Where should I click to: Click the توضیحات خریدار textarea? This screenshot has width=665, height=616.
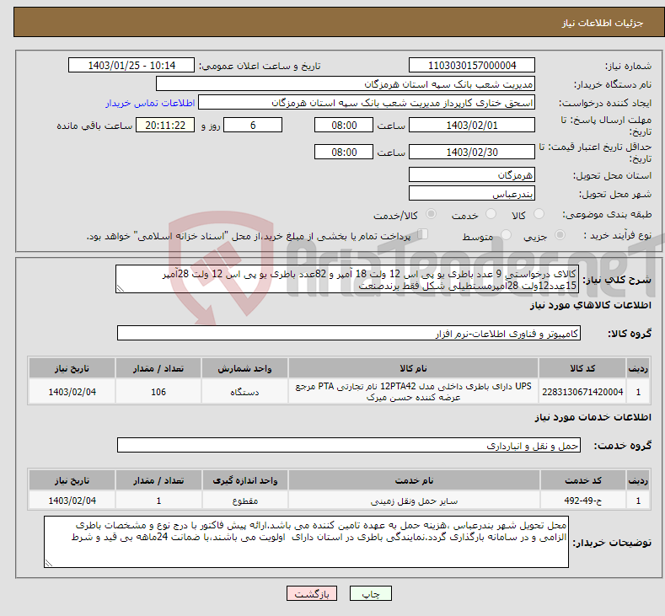pyautogui.click(x=306, y=542)
